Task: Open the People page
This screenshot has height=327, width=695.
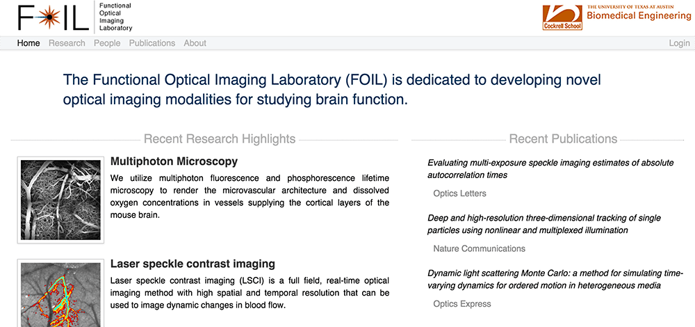Action: tap(107, 43)
